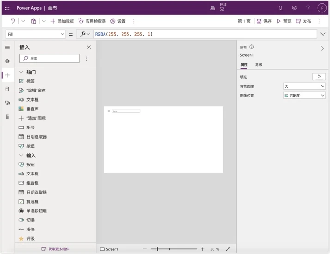The height and width of the screenshot is (254, 330).
Task: Open the tree view layers icon
Action: [7, 61]
